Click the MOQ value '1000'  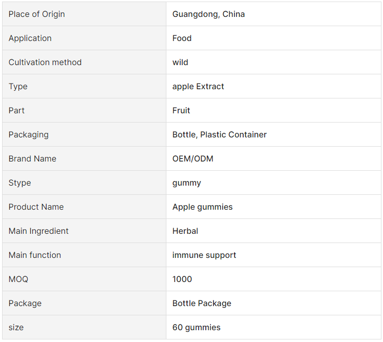182,279
